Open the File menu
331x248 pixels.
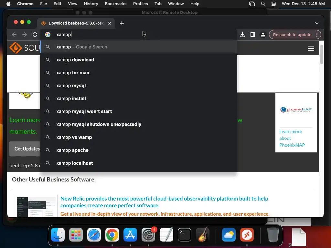(x=44, y=4)
